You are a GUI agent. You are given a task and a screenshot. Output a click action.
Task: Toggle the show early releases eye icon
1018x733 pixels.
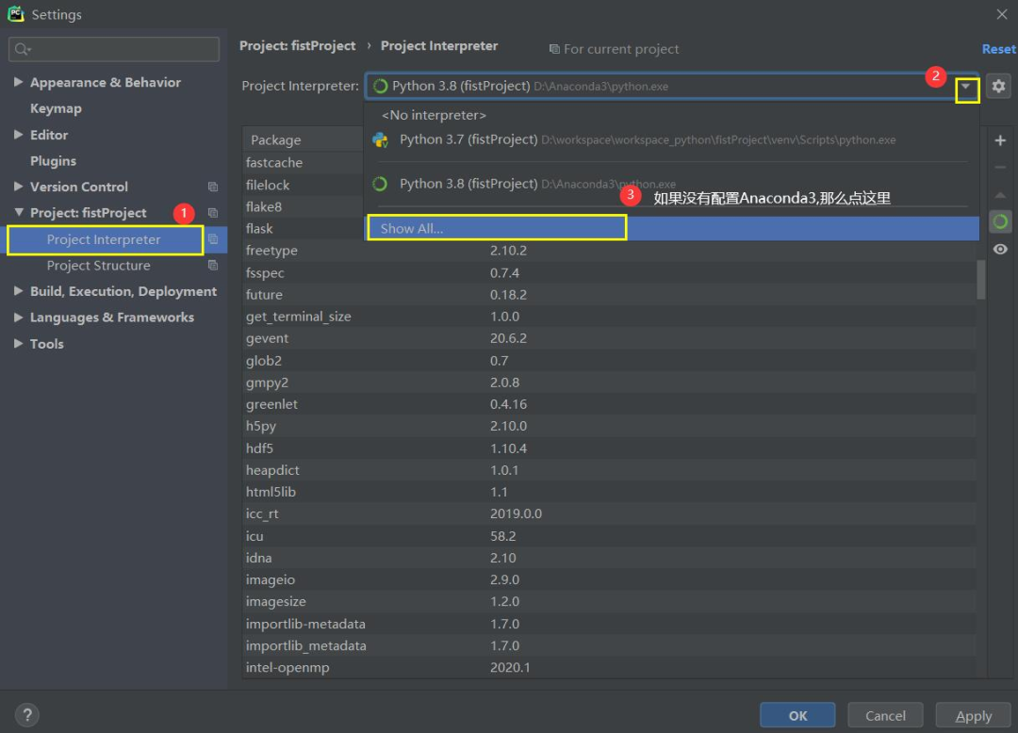[1000, 249]
